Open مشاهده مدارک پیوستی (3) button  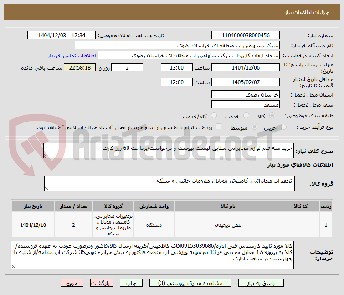pos(190,283)
